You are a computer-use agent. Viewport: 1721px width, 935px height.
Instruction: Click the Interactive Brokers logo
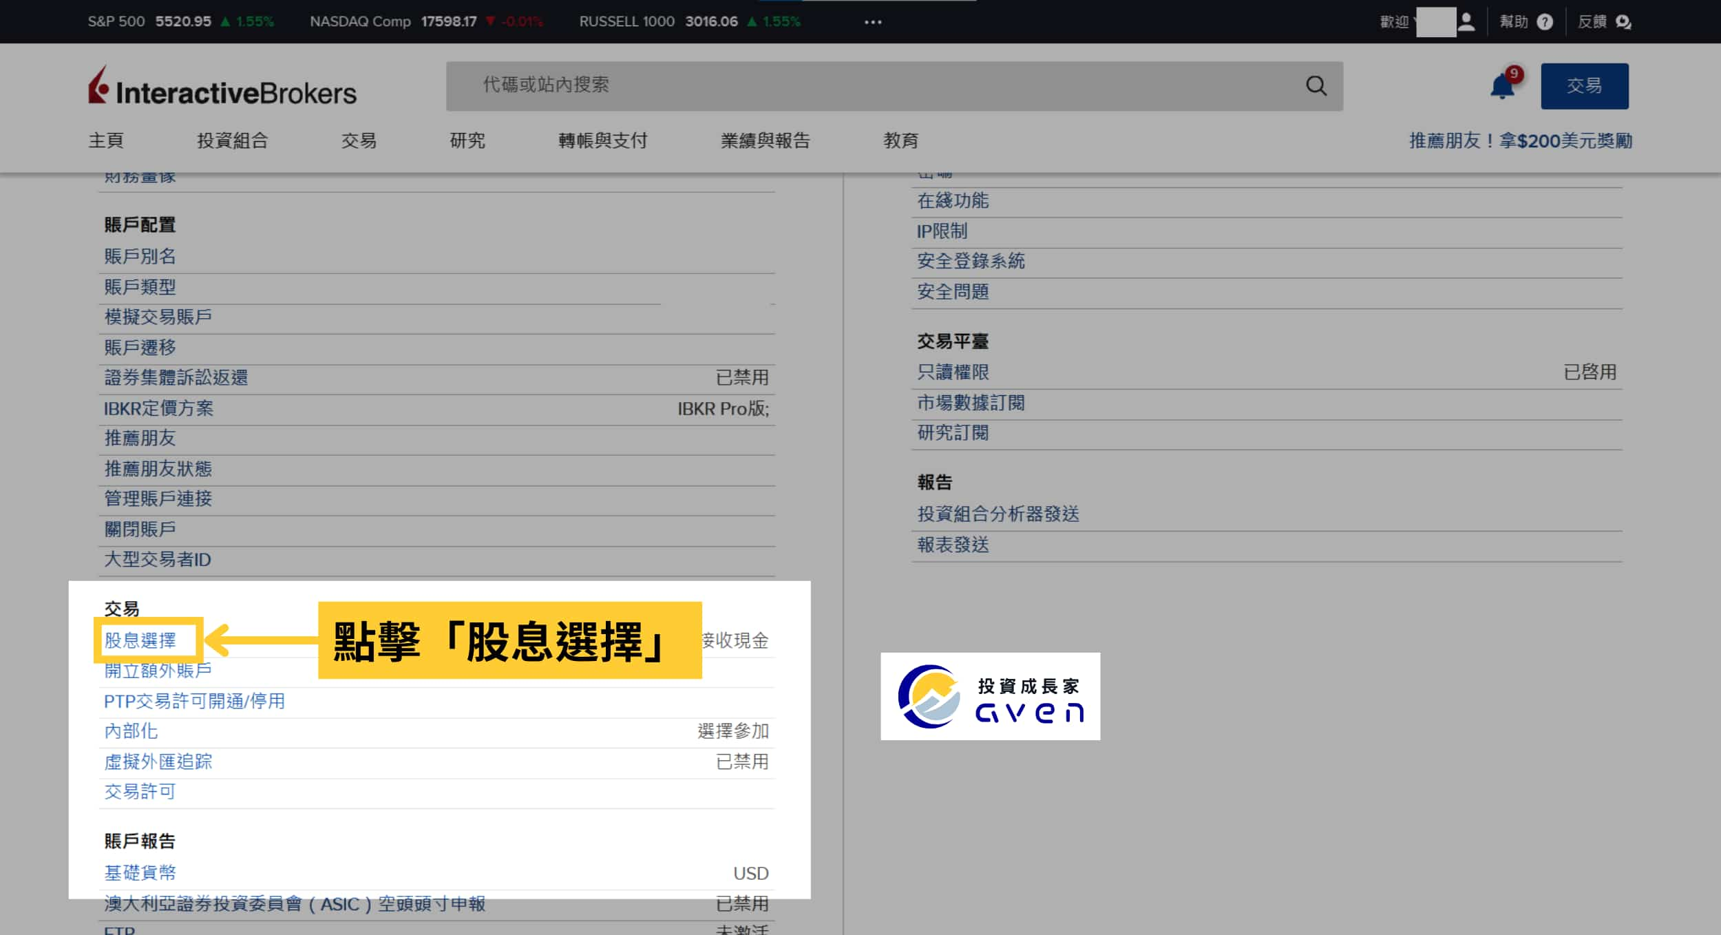(222, 86)
